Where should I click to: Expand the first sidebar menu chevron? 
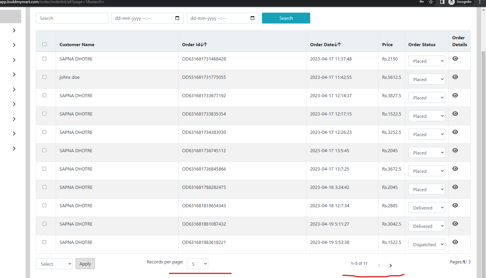(14, 30)
